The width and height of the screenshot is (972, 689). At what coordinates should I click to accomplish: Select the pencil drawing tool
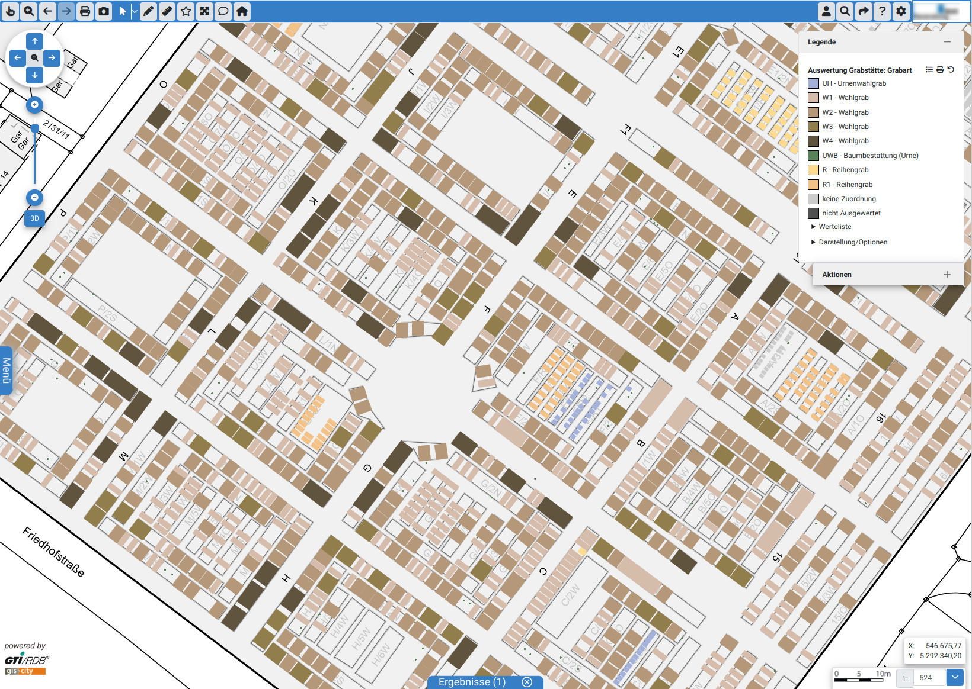pos(148,11)
